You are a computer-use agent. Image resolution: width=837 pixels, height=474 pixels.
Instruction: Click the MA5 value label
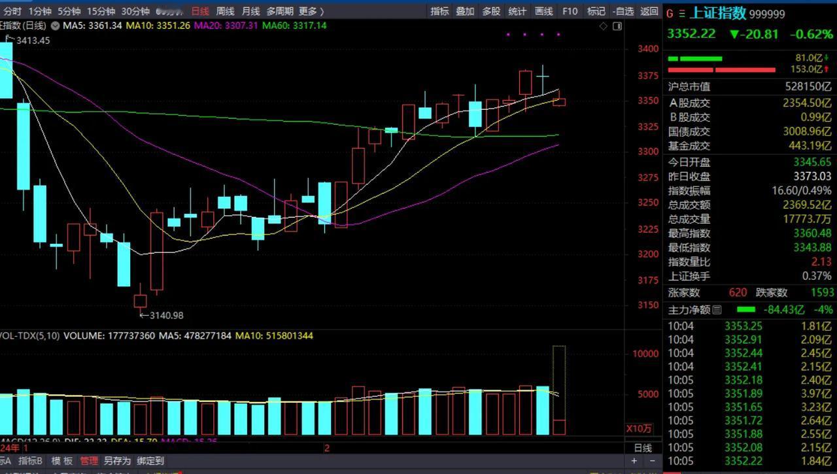tap(93, 25)
